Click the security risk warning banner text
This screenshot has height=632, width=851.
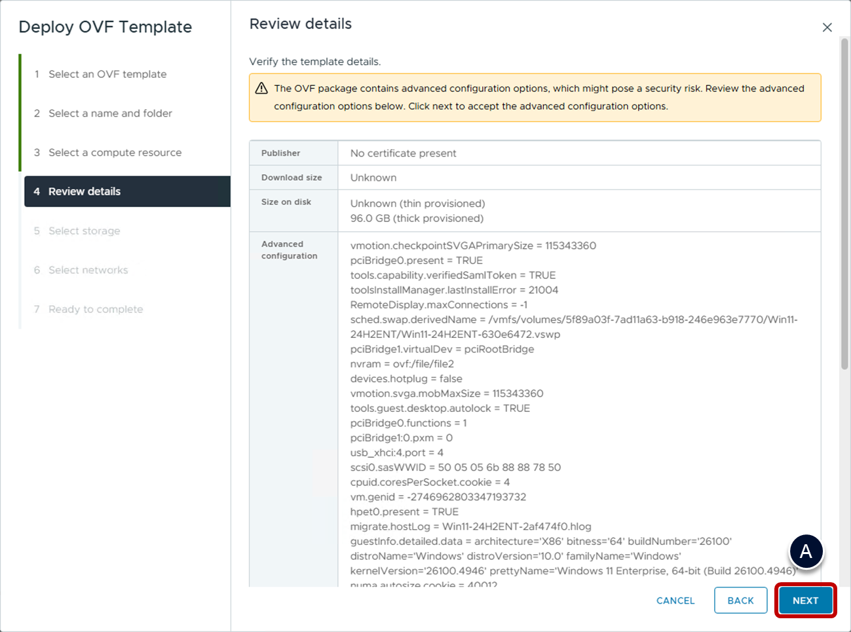pos(539,97)
